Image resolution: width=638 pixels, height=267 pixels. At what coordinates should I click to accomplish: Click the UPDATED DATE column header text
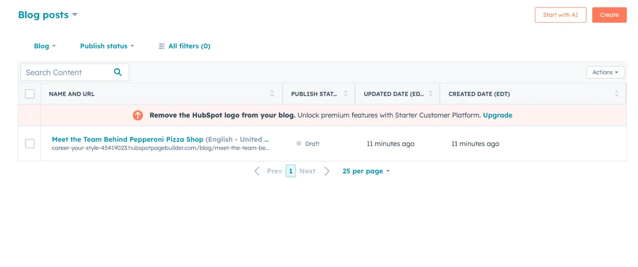pos(394,94)
